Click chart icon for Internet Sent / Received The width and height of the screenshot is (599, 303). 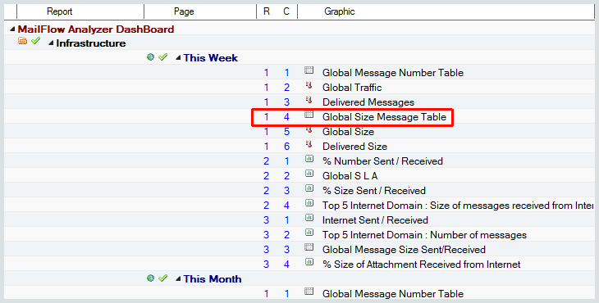point(309,218)
